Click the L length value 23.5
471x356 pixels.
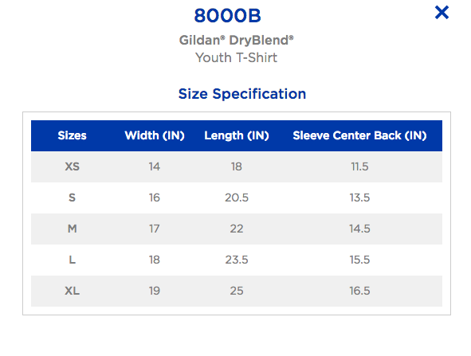[x=237, y=260]
